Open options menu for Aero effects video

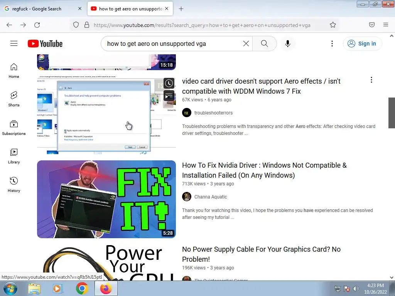(x=371, y=80)
